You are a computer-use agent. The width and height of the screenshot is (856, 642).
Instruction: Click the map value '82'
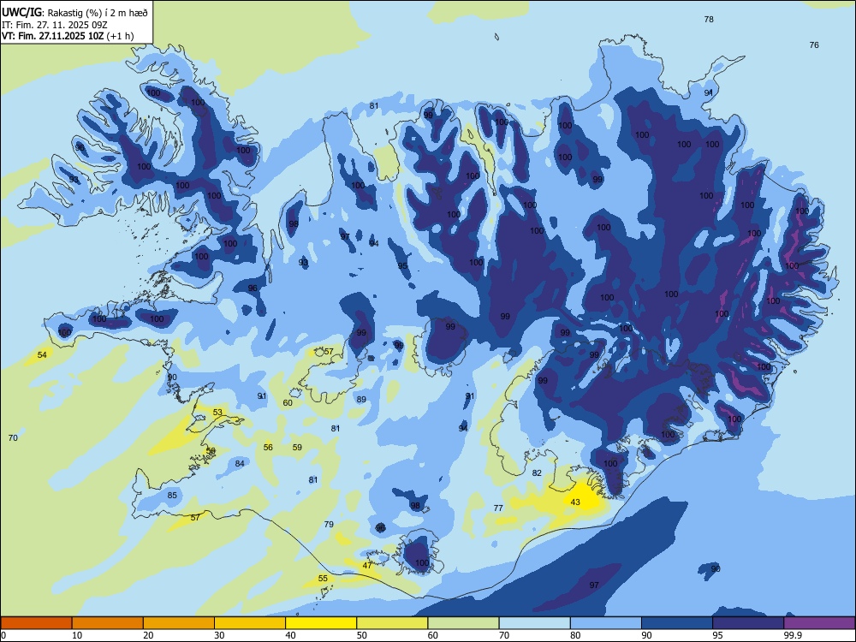point(537,473)
